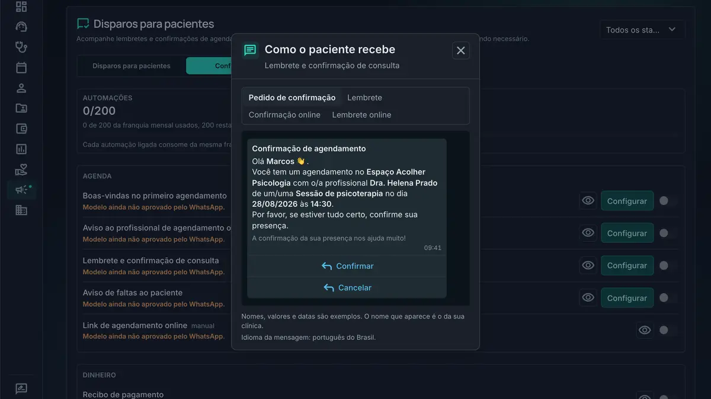711x399 pixels.
Task: Toggle the Lembrete e confirmação de consulta switch
Action: pyautogui.click(x=668, y=265)
